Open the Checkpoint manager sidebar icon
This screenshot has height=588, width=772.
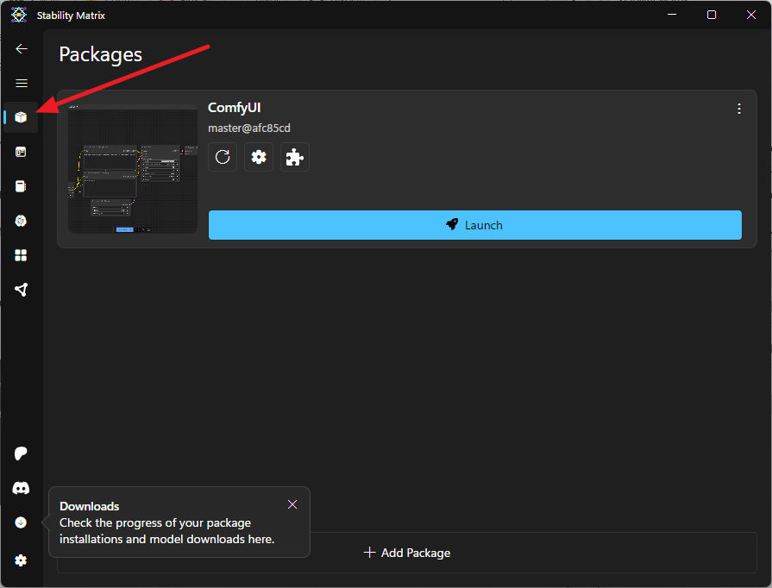pos(21,186)
